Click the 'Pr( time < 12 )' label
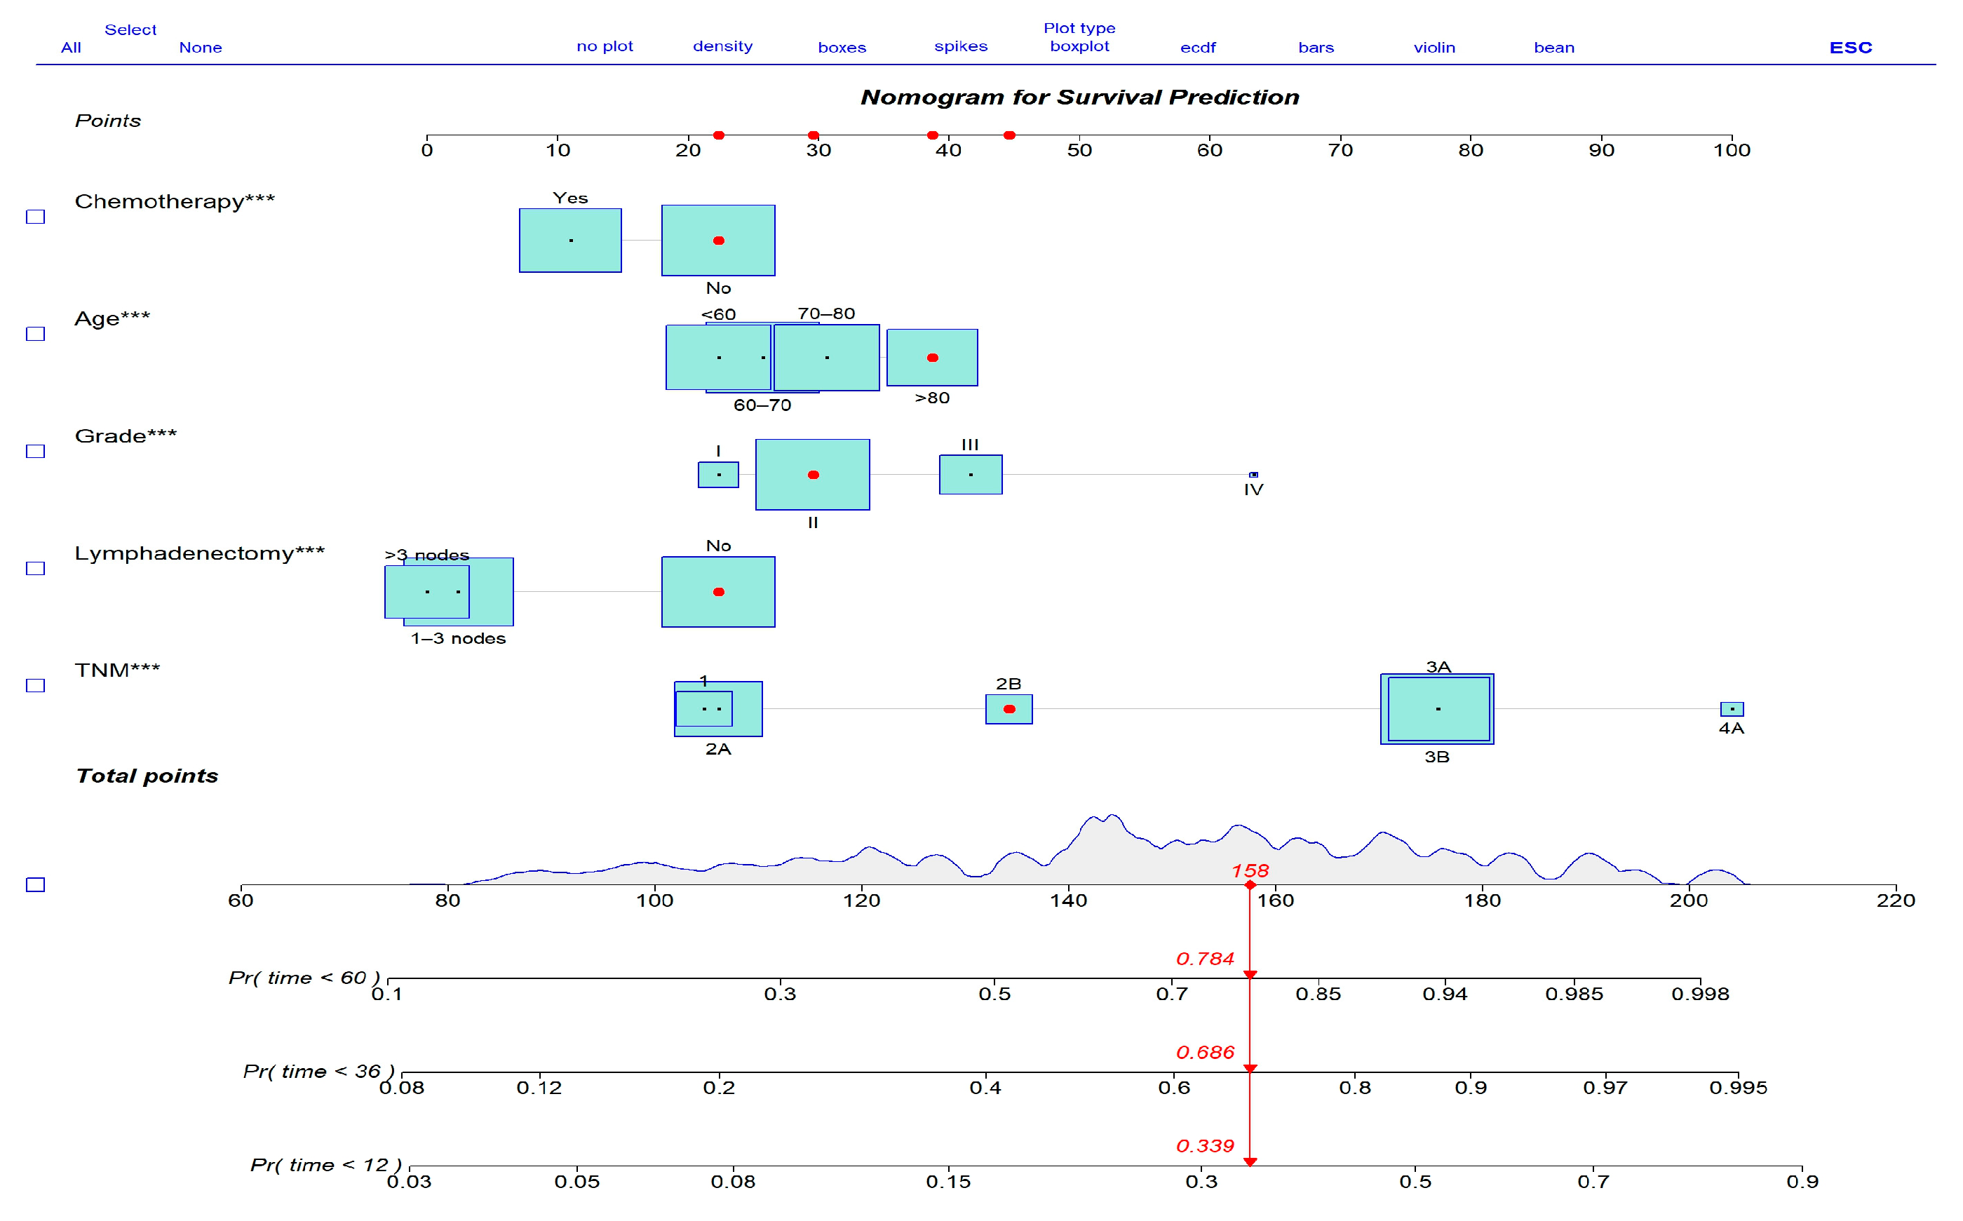The height and width of the screenshot is (1221, 1963). (326, 1166)
